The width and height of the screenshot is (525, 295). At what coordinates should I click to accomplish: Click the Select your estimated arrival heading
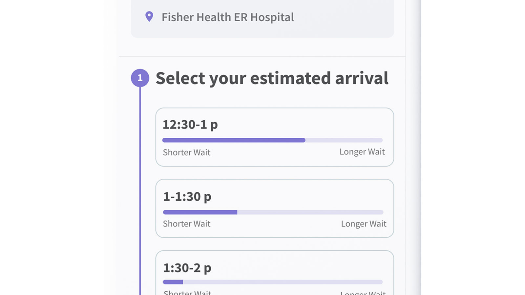click(x=272, y=78)
